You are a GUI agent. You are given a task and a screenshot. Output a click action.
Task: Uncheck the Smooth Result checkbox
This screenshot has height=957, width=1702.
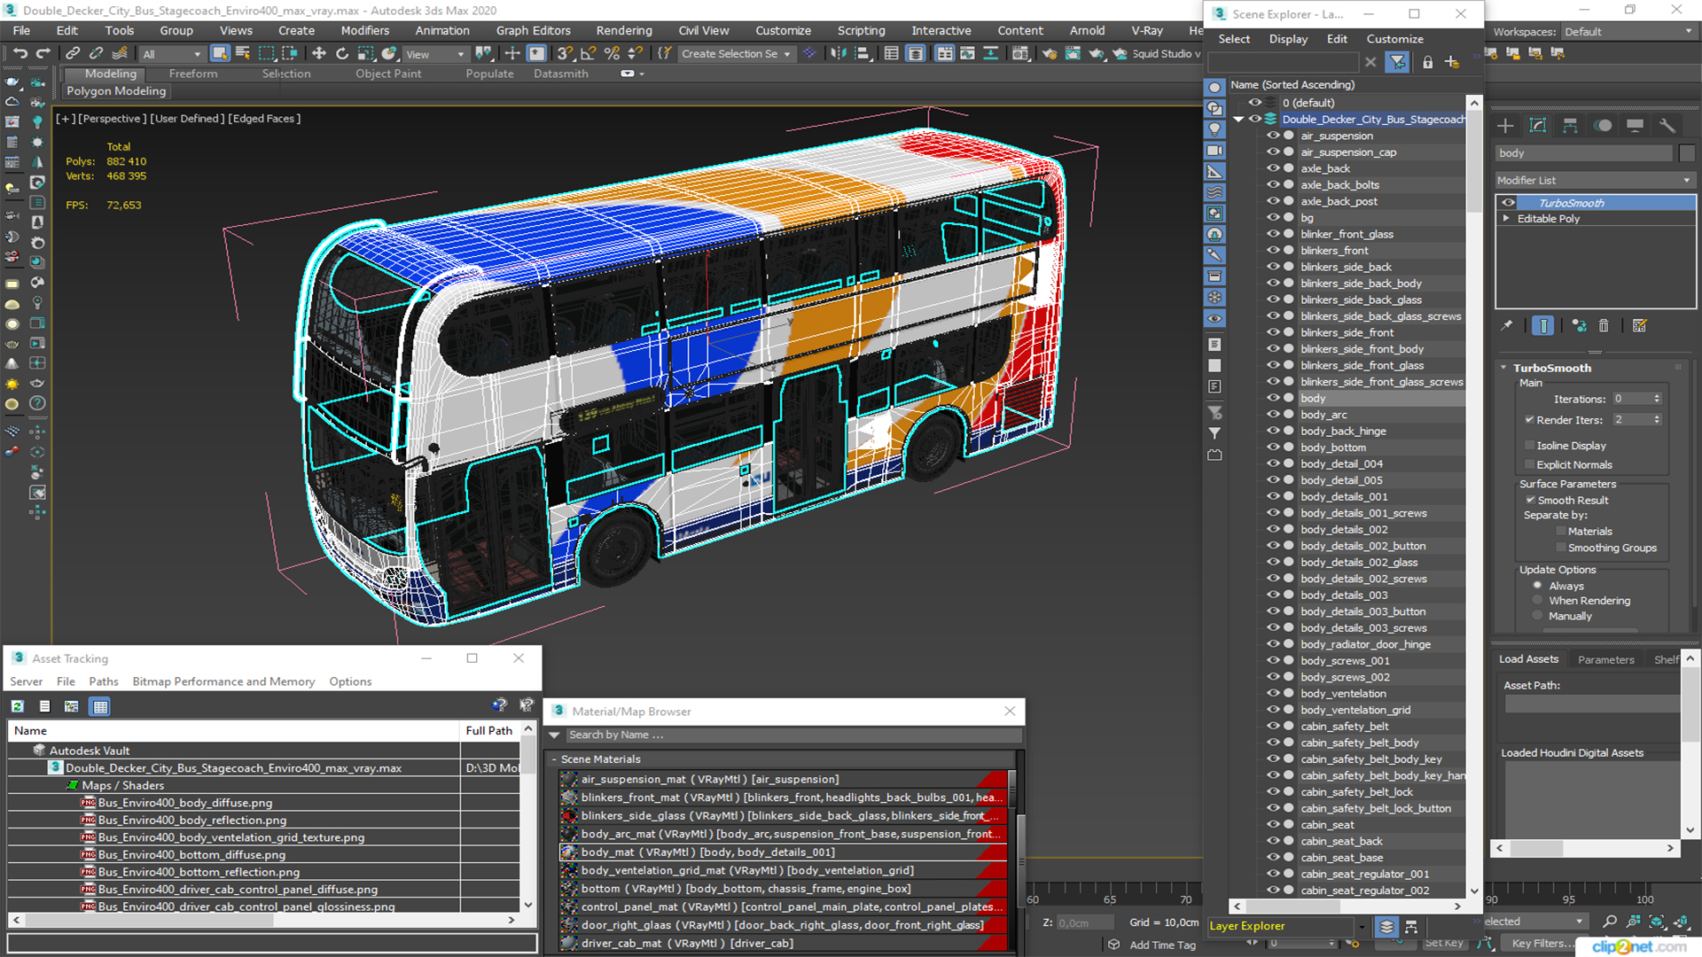tap(1530, 501)
